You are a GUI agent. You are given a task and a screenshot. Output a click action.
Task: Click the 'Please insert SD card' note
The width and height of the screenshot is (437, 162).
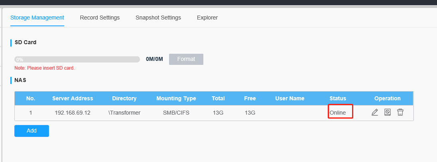(45, 68)
